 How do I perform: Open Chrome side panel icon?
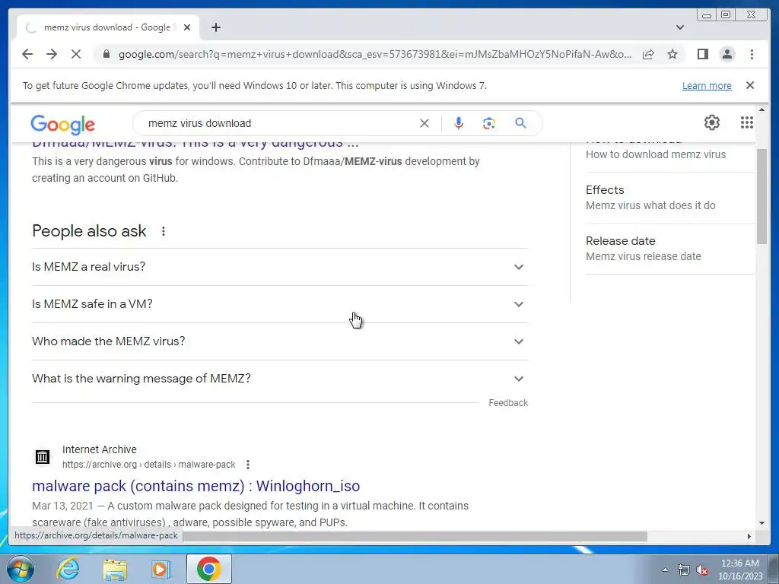click(702, 54)
